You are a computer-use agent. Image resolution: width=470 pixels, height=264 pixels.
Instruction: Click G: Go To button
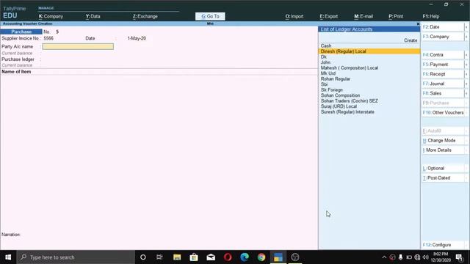click(x=210, y=16)
